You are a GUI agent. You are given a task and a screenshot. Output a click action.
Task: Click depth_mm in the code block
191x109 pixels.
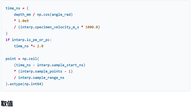22,14
